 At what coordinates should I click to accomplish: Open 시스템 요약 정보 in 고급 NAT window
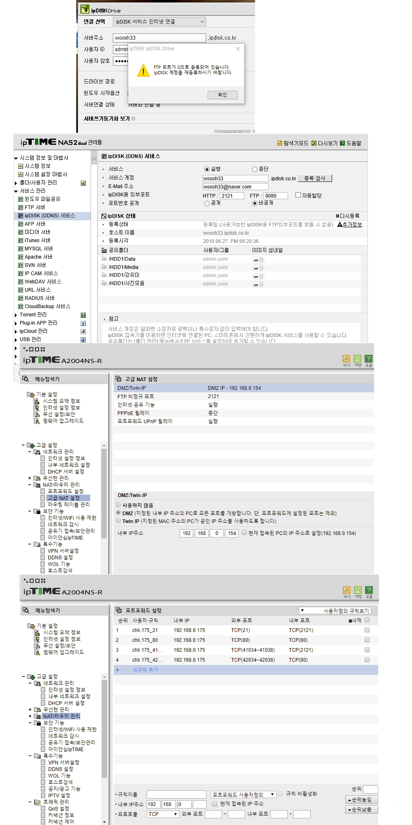61,401
